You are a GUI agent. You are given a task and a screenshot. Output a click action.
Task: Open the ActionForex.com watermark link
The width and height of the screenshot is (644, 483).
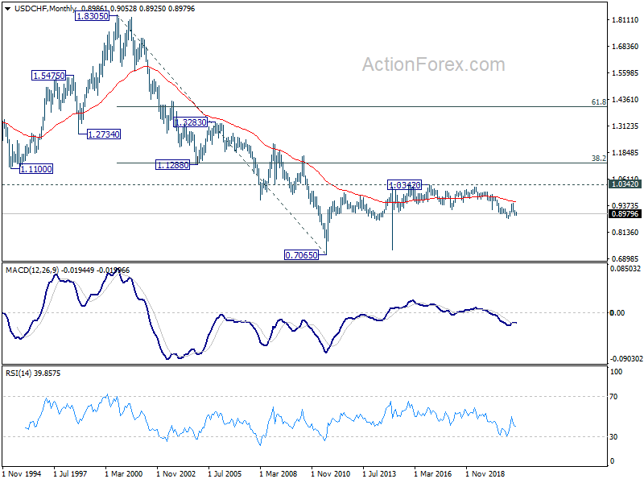[433, 64]
